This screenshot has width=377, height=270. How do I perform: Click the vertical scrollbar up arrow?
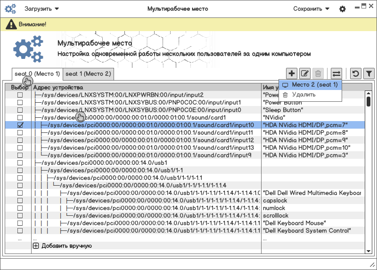[x=368, y=94]
